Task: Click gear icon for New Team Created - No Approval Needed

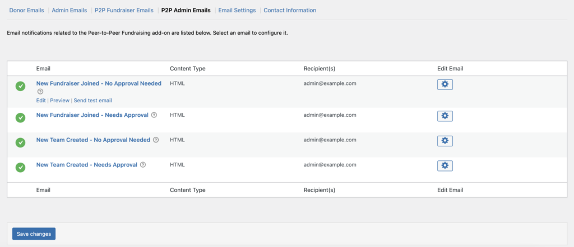Action: [x=445, y=141]
